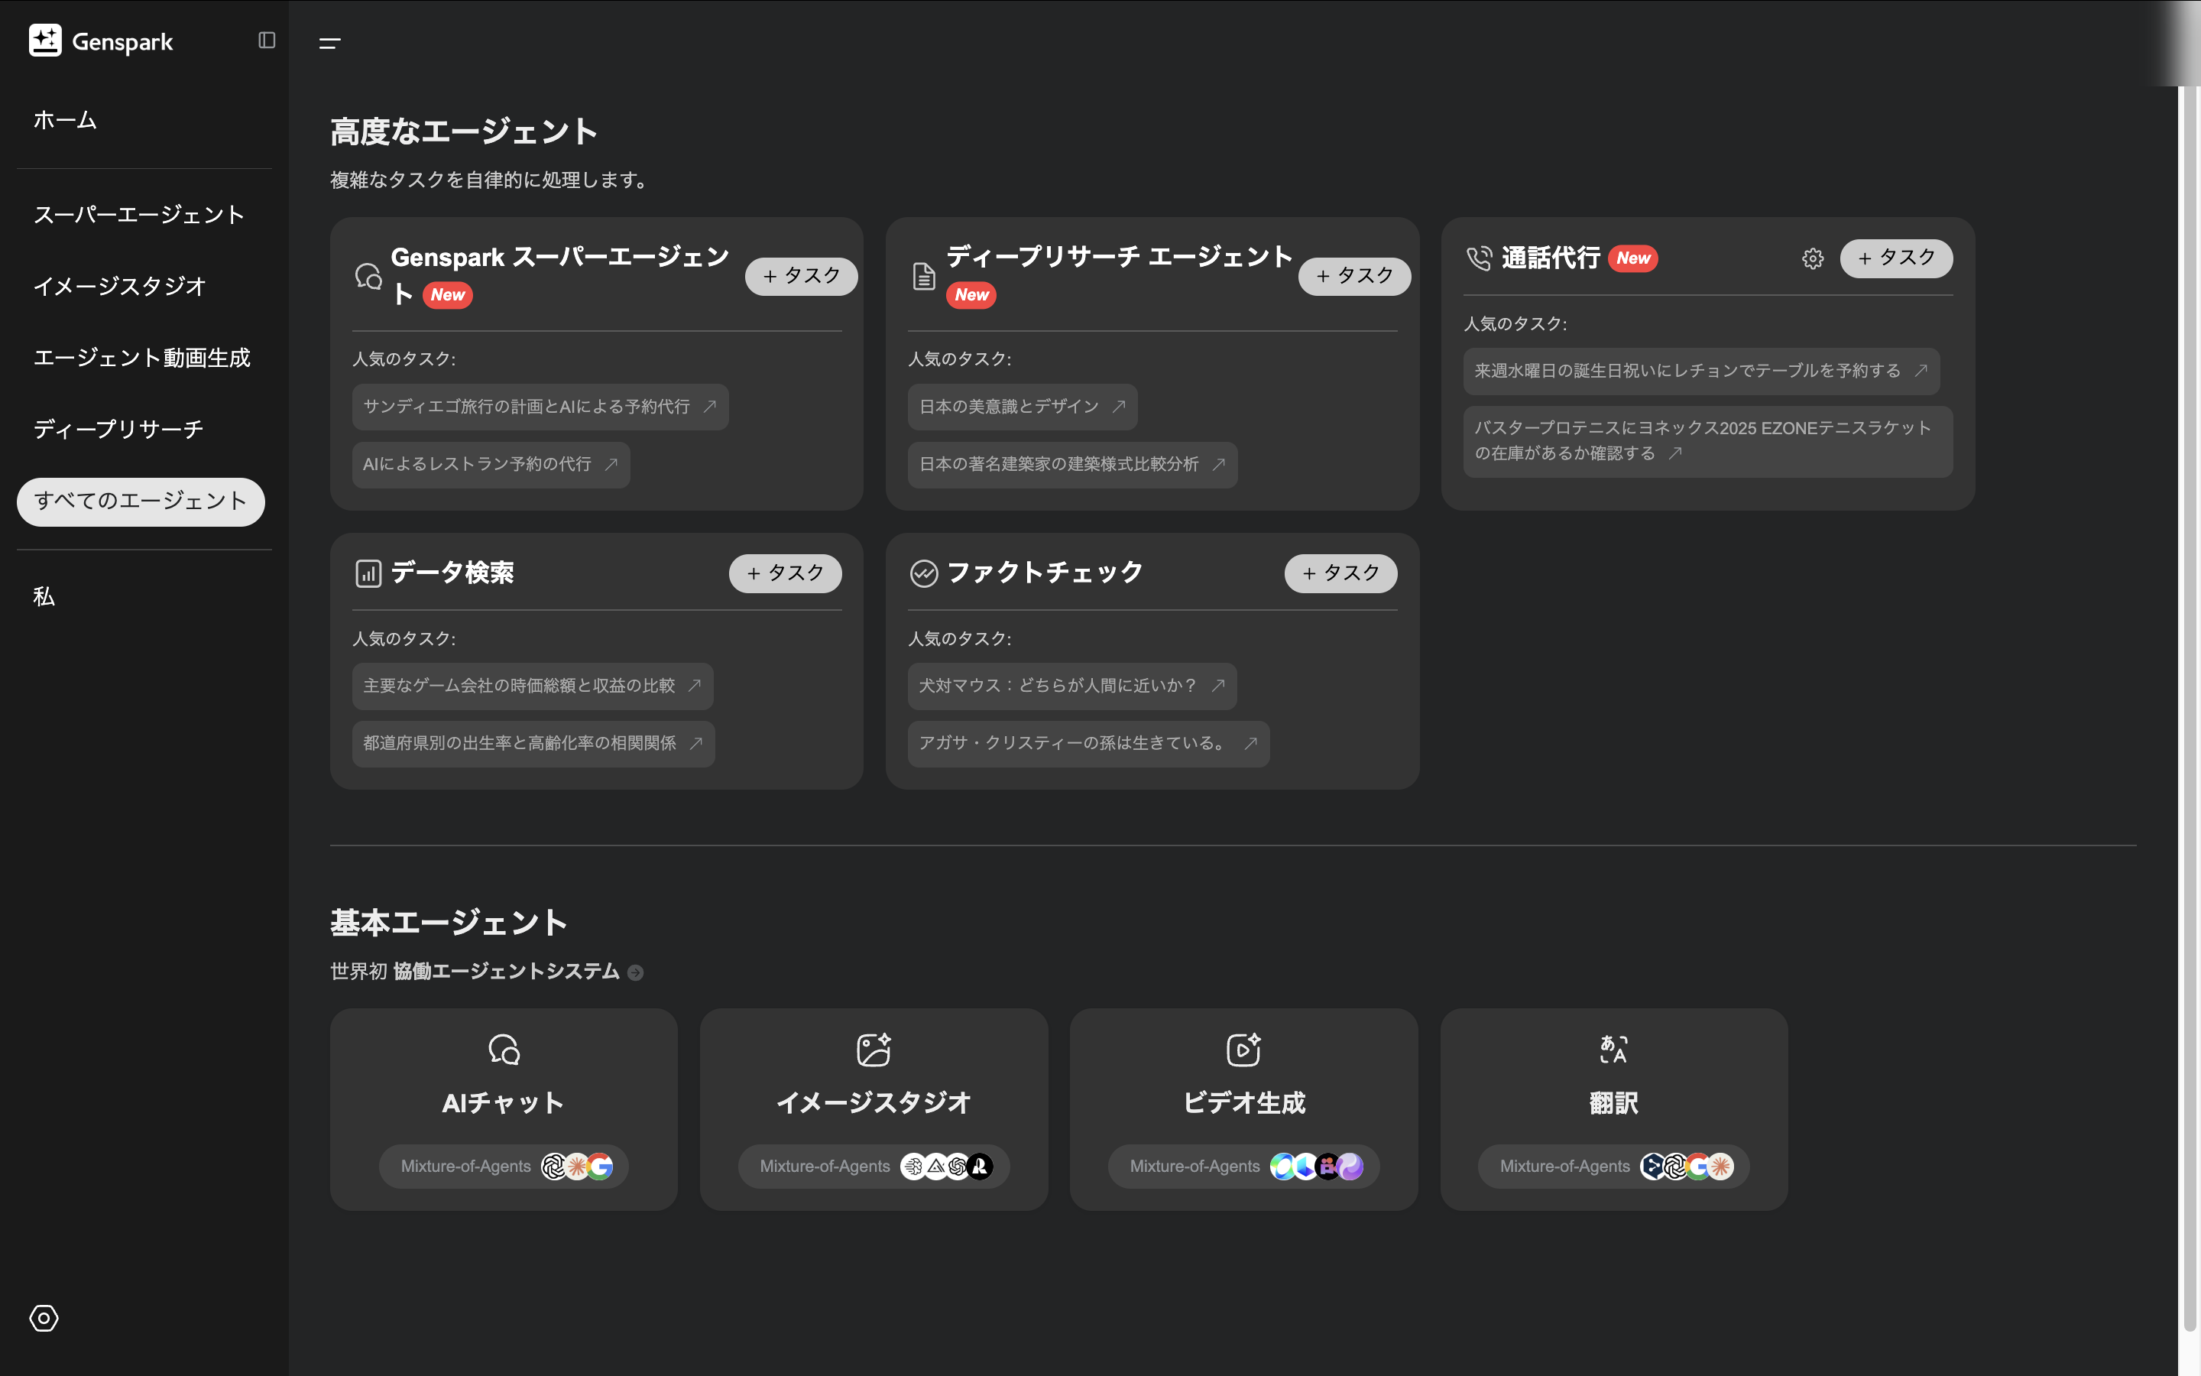Click the 翻訳 translation icon
2201x1376 pixels.
click(1613, 1050)
